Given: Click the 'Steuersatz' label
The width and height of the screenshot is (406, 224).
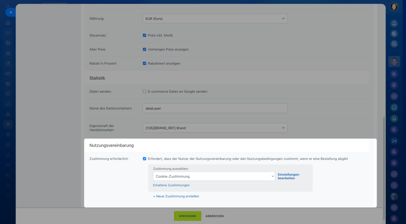Looking at the screenshot, I should pyautogui.click(x=98, y=36).
